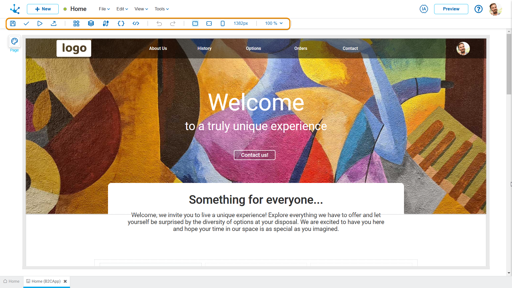Click the Preview button
Image resolution: width=512 pixels, height=288 pixels.
click(x=451, y=9)
